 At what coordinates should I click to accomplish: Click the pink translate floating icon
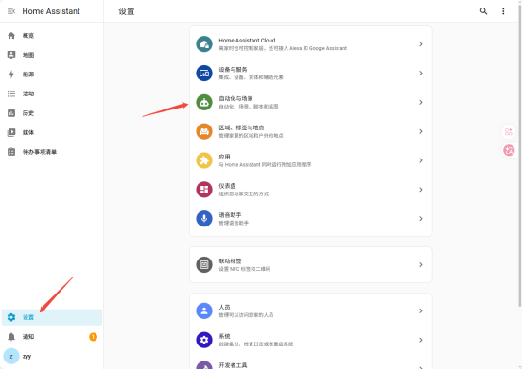tap(509, 150)
